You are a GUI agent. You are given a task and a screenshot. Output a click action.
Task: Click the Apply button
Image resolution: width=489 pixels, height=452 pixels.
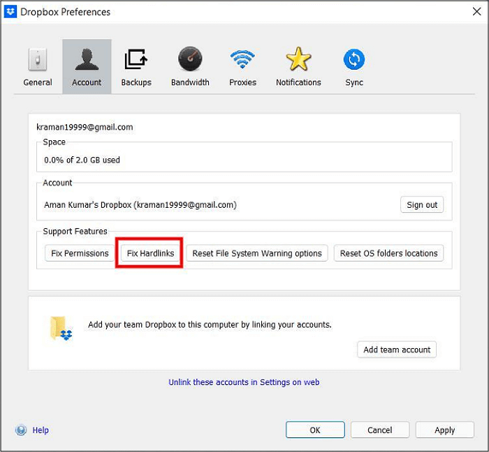(x=445, y=430)
